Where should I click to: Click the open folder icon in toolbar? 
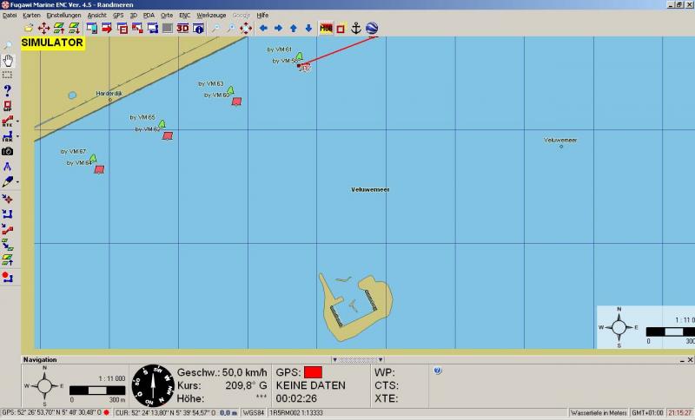tap(29, 28)
